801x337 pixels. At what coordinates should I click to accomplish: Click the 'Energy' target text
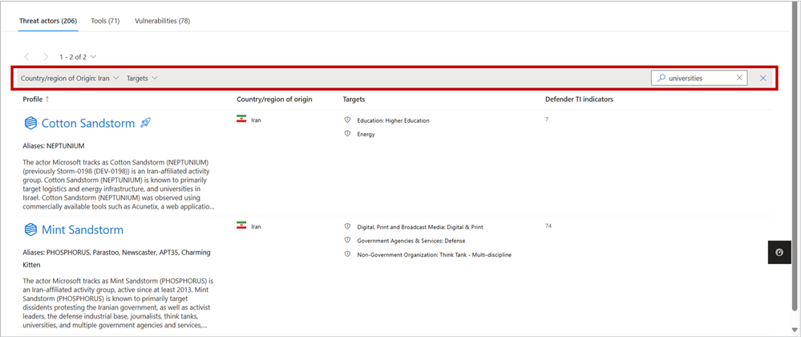coord(366,134)
